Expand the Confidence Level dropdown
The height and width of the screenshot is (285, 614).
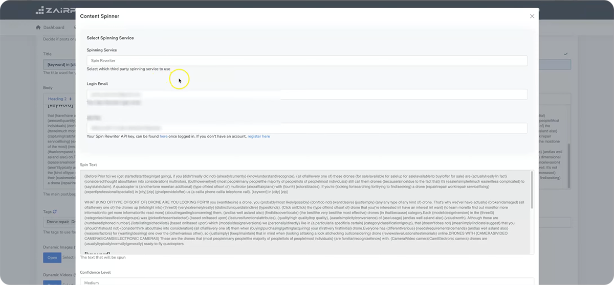click(306, 281)
